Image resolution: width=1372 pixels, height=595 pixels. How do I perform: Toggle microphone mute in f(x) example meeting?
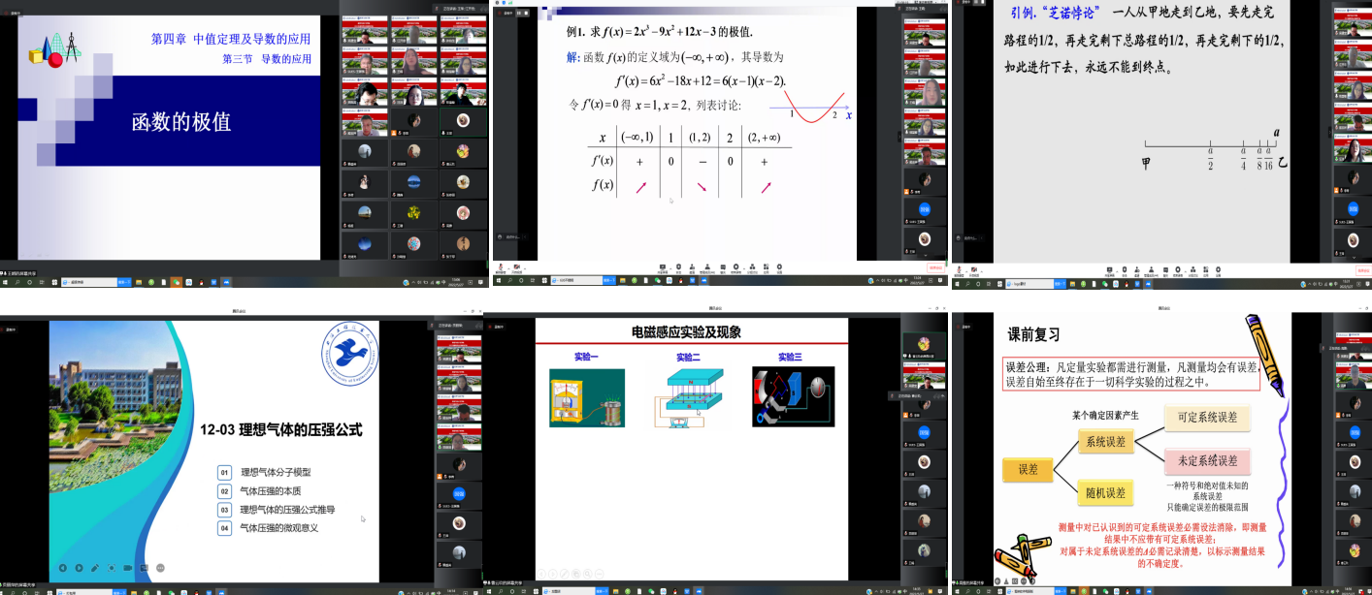click(502, 266)
